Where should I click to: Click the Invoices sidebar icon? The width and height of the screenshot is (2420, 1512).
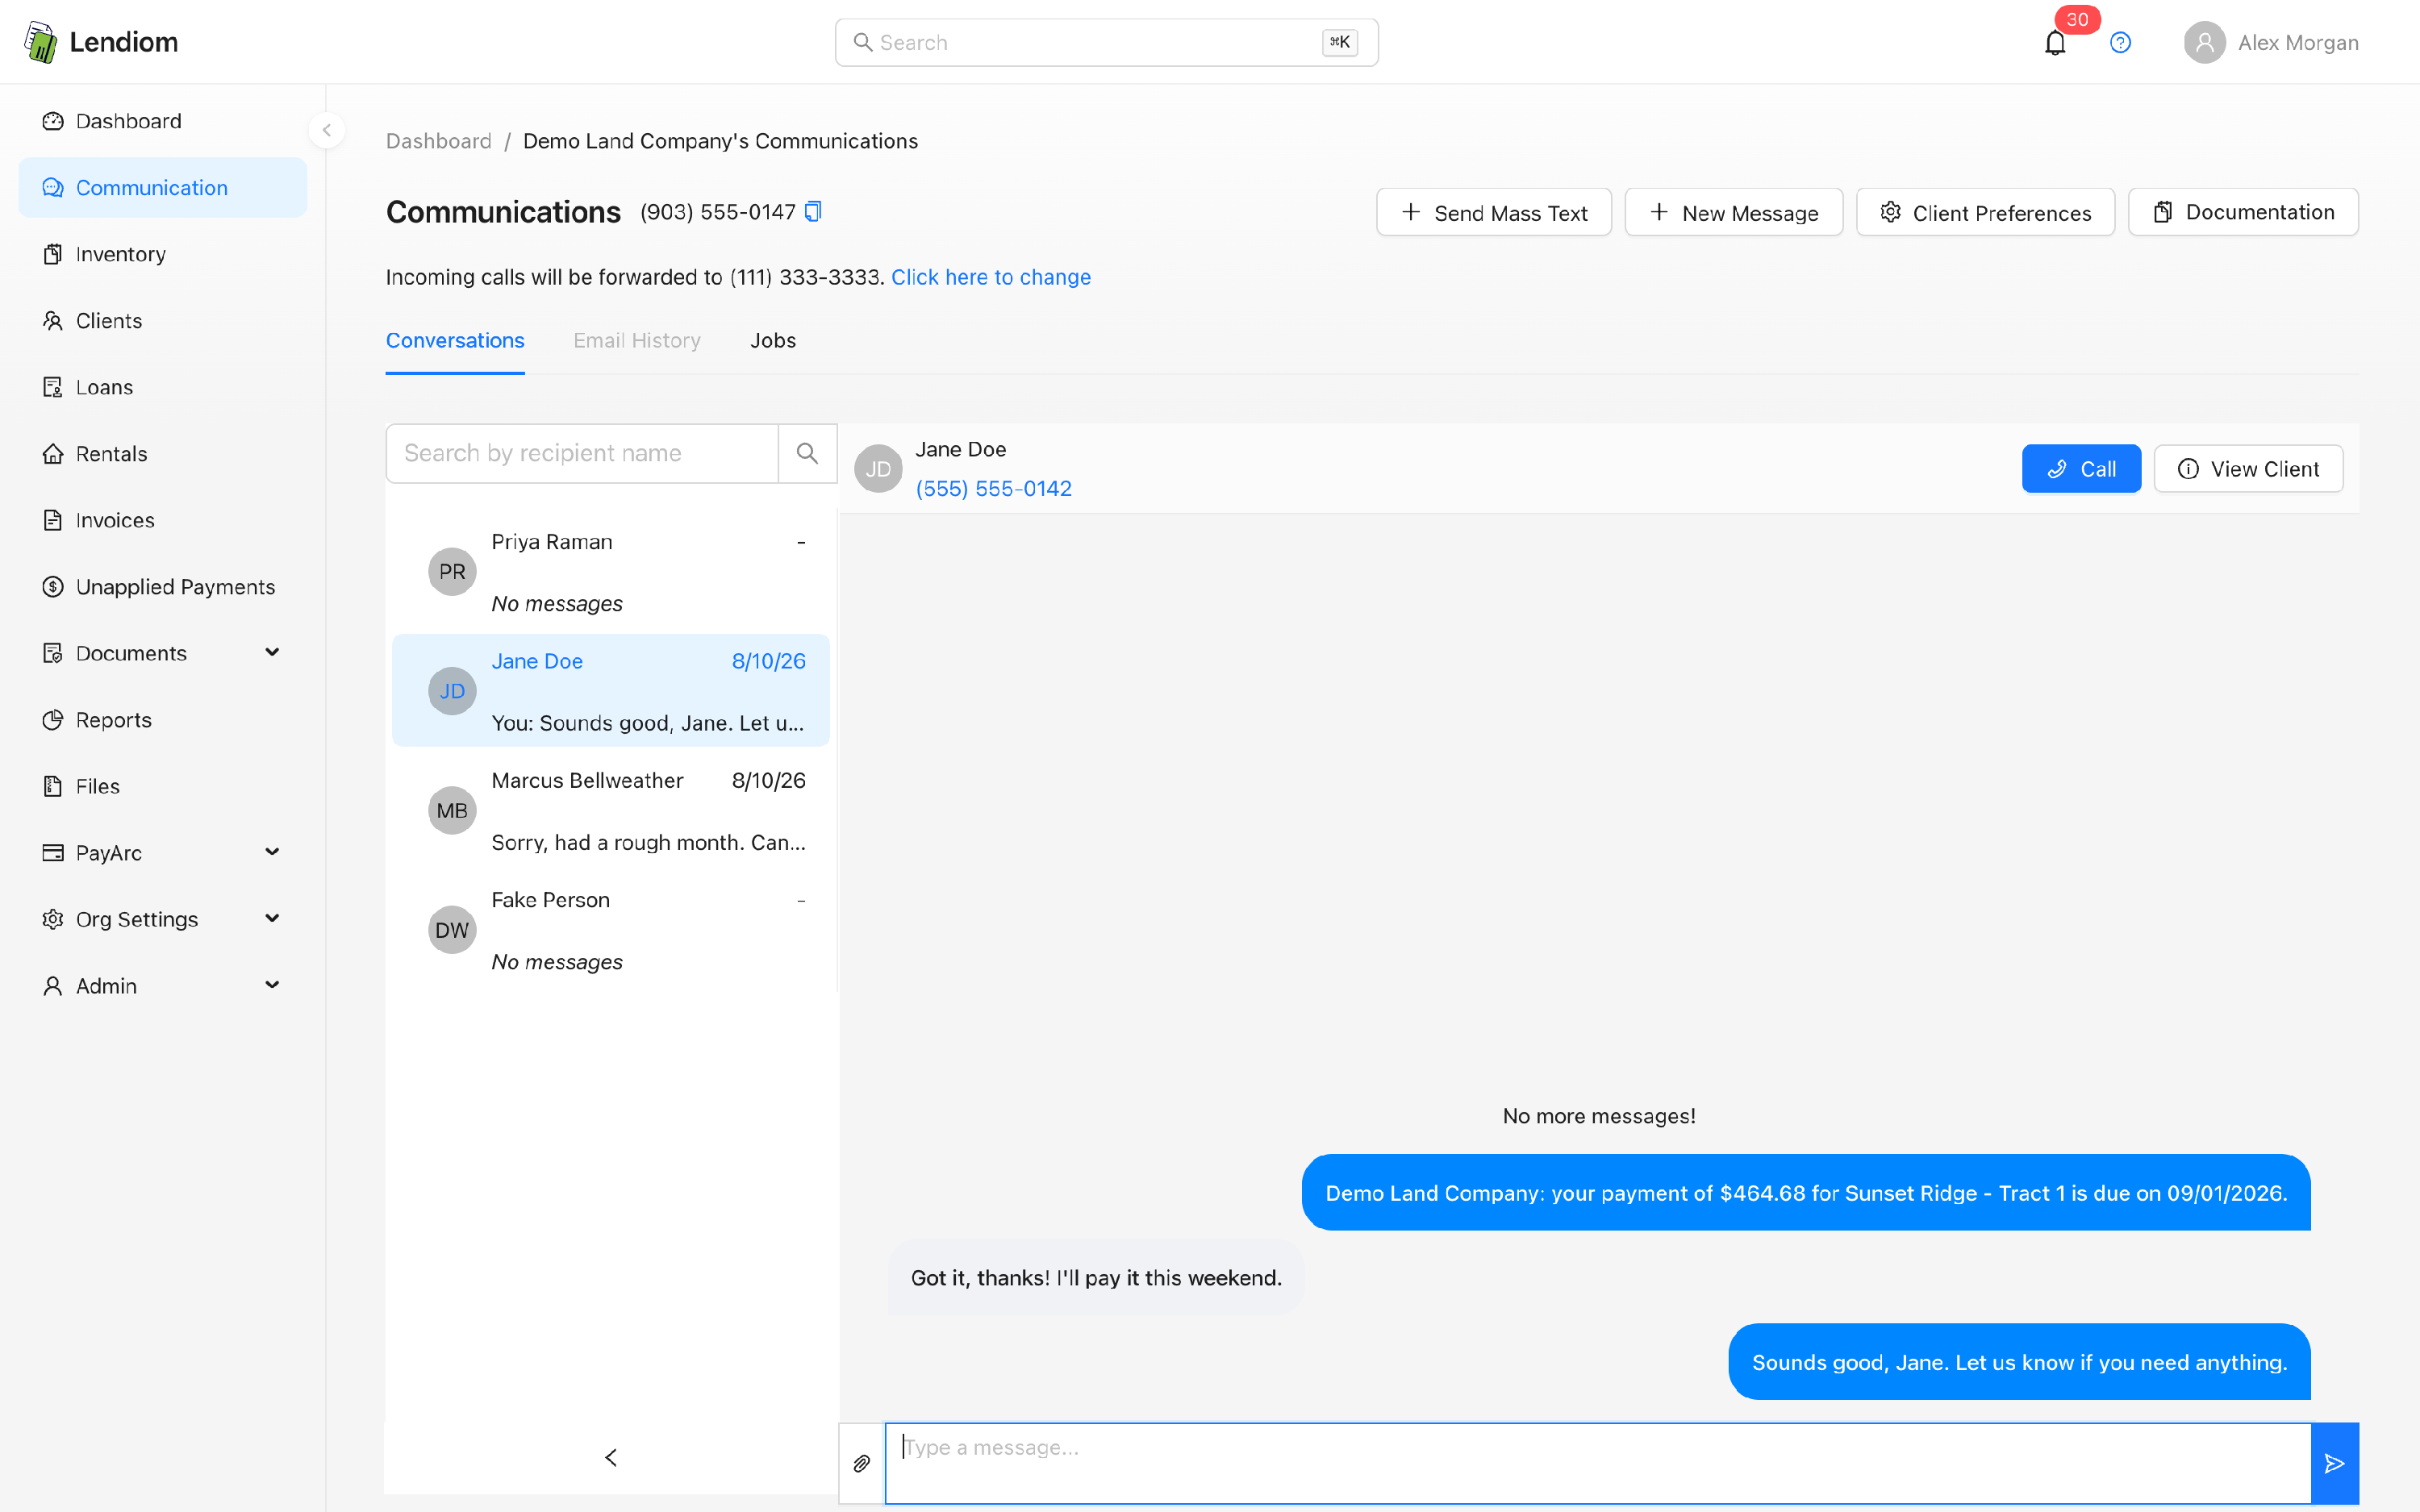click(53, 520)
